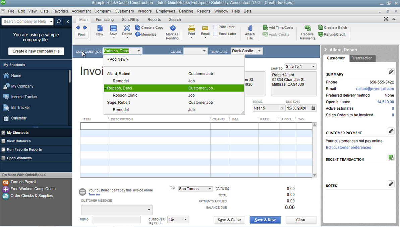This screenshot has height=227, width=400.
Task: Open Receive Payments
Action: (x=307, y=33)
